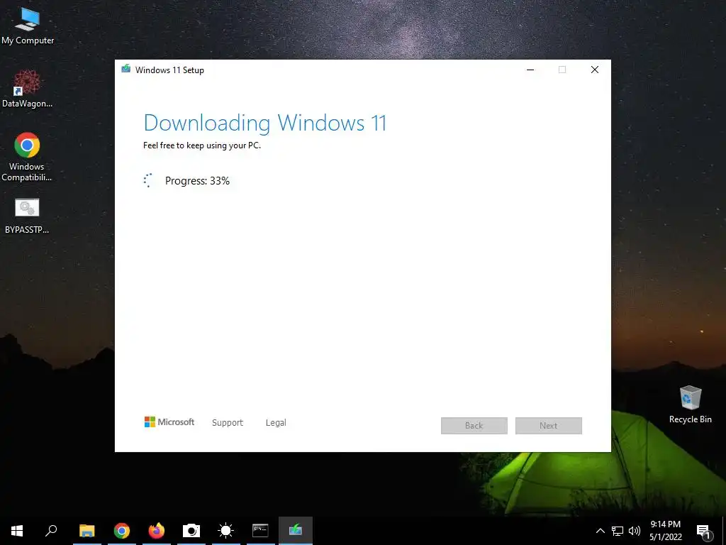Open the camera app in taskbar
The image size is (726, 545).
point(191,531)
